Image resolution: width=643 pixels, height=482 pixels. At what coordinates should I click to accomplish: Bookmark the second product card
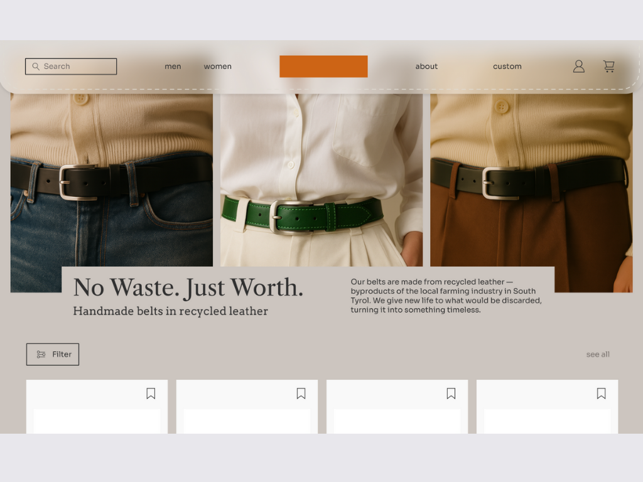click(x=301, y=394)
